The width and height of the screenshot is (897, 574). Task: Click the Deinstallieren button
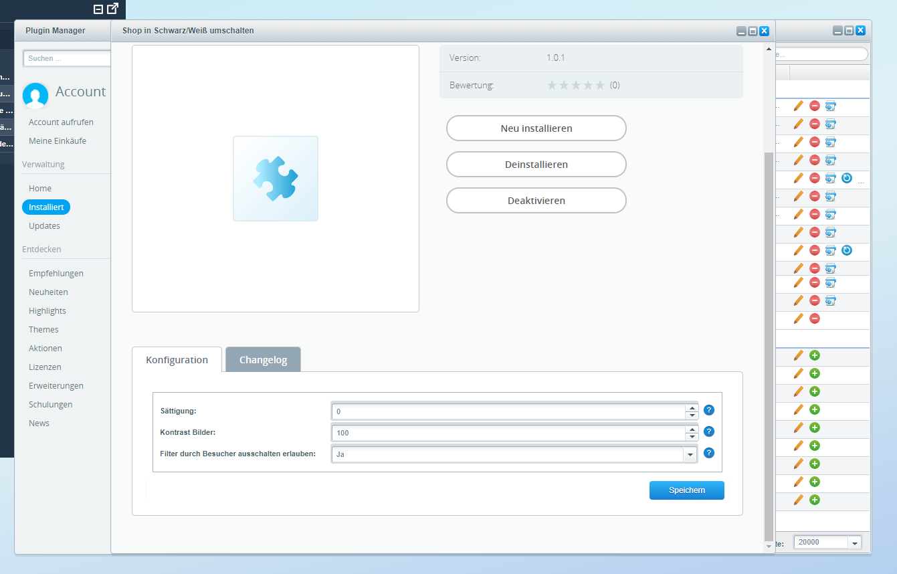[536, 164]
